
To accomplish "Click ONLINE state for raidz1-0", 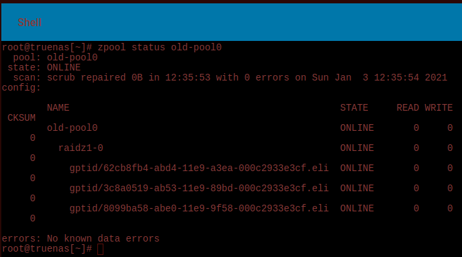I will (357, 148).
